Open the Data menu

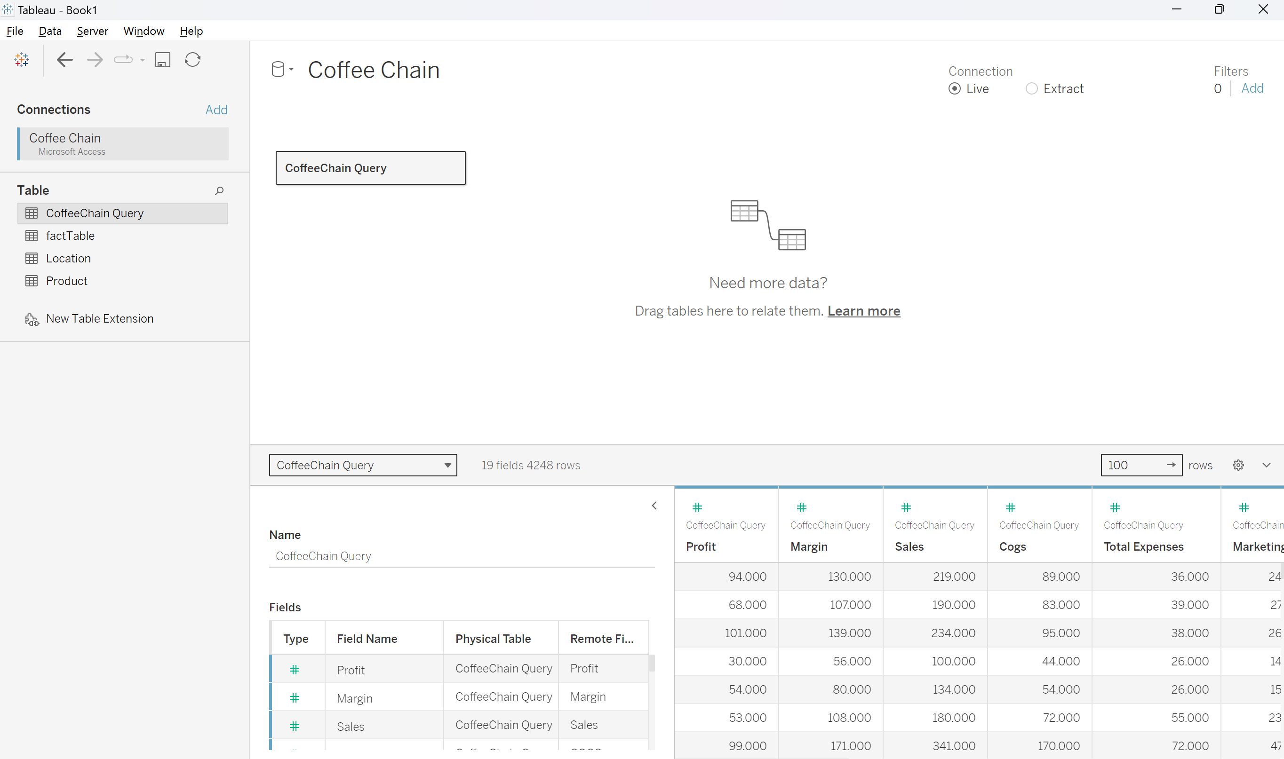[50, 31]
